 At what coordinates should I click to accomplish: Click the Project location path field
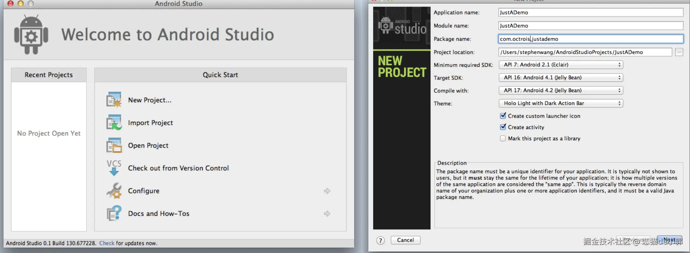click(585, 52)
